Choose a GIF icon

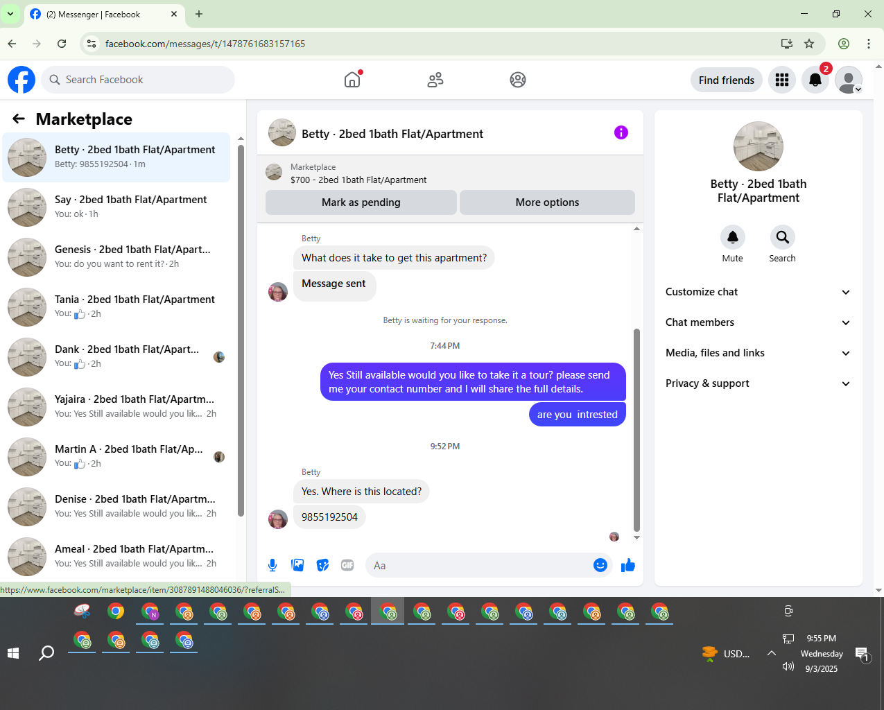[347, 565]
